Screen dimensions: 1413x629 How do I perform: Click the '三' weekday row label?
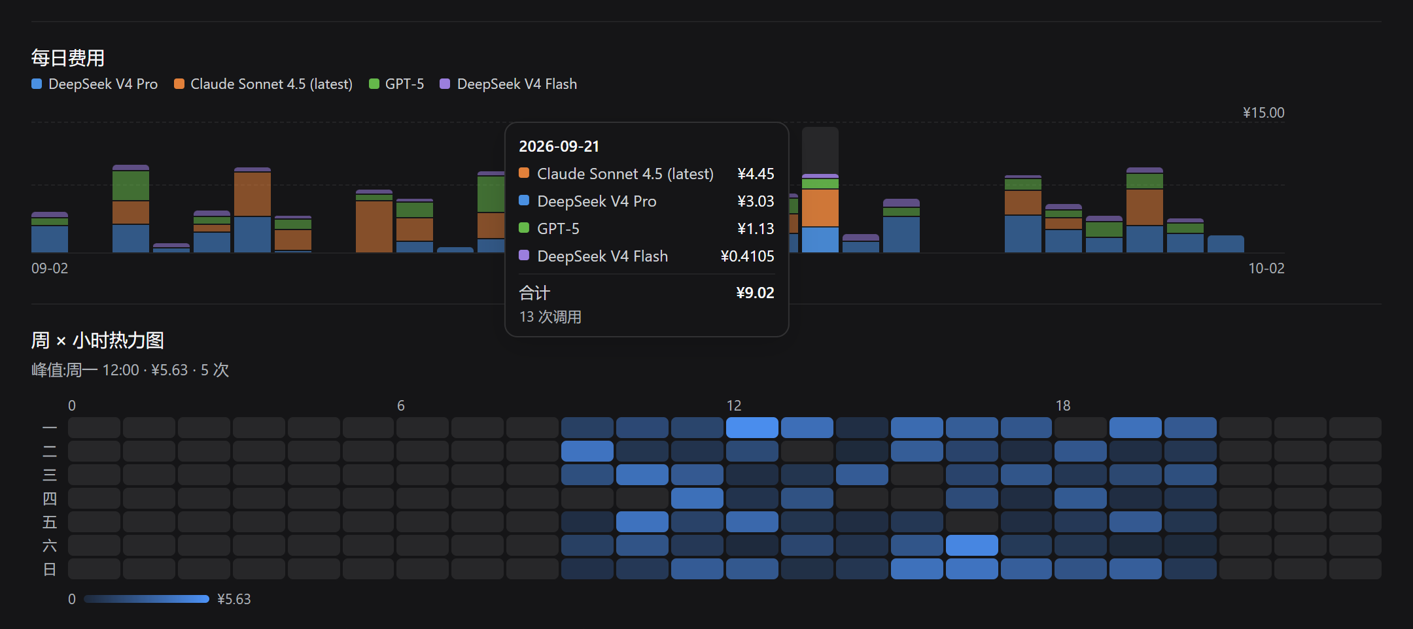[50, 475]
